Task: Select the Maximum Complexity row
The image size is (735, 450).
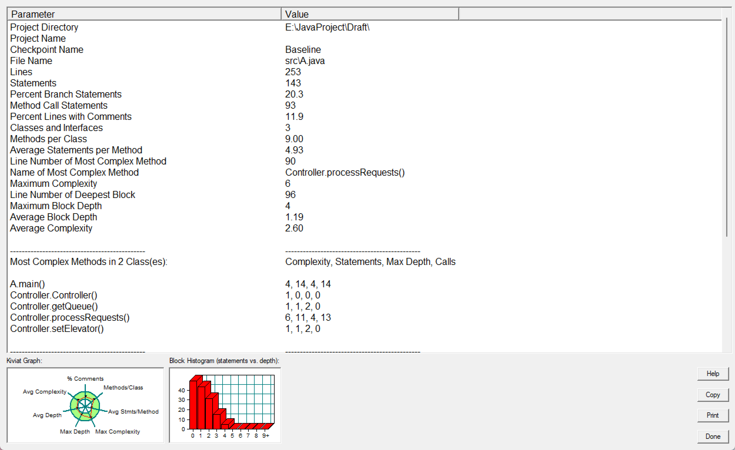Action: [54, 184]
